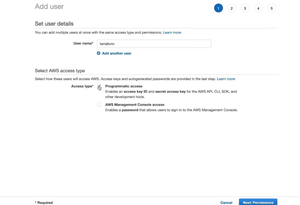Viewport: 300px width, 205px height.
Task: Click the Cancel button
Action: (226, 203)
